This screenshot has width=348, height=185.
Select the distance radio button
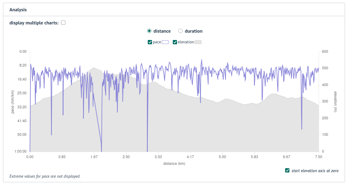[149, 31]
